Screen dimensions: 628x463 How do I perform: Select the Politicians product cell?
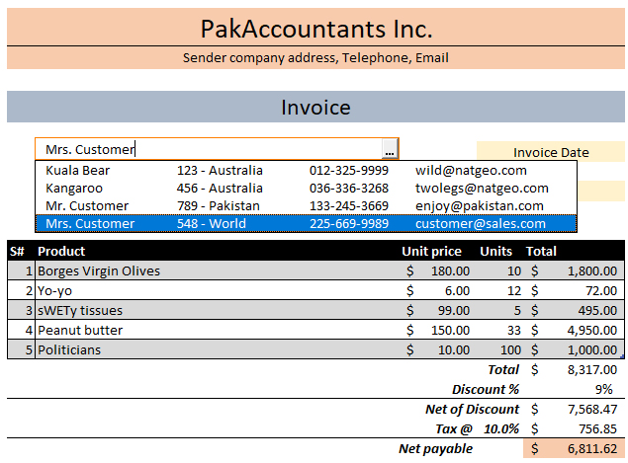pos(217,349)
